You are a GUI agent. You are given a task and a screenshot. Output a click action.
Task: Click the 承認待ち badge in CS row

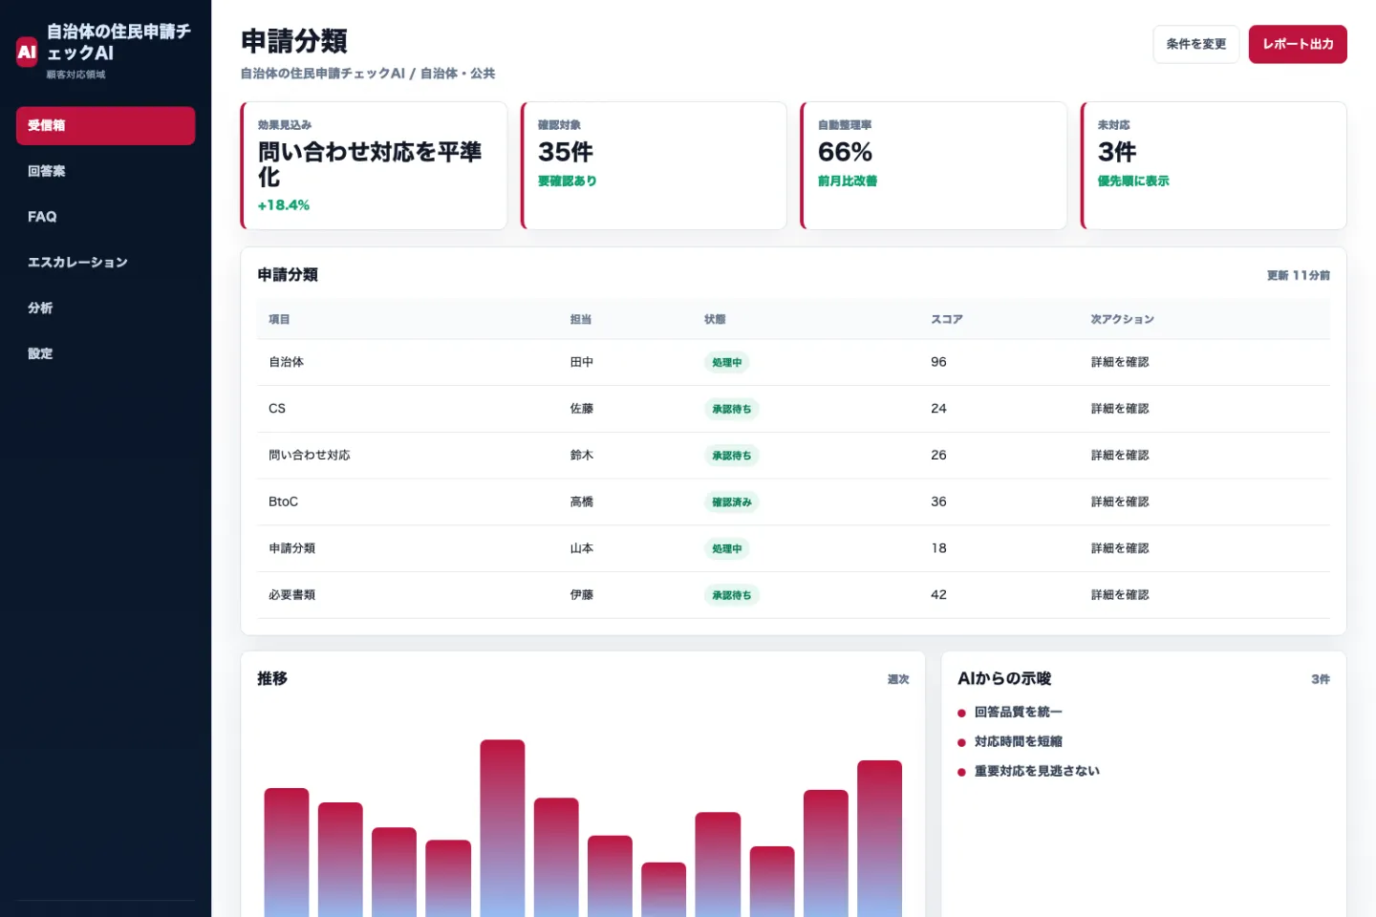click(731, 409)
